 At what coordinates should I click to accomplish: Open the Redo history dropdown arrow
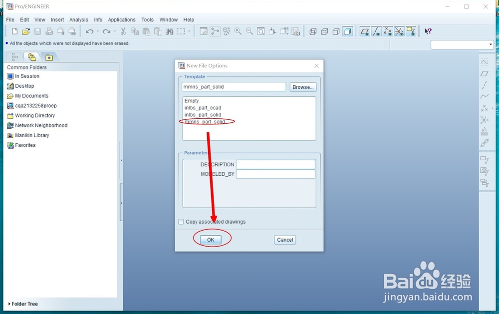point(115,31)
